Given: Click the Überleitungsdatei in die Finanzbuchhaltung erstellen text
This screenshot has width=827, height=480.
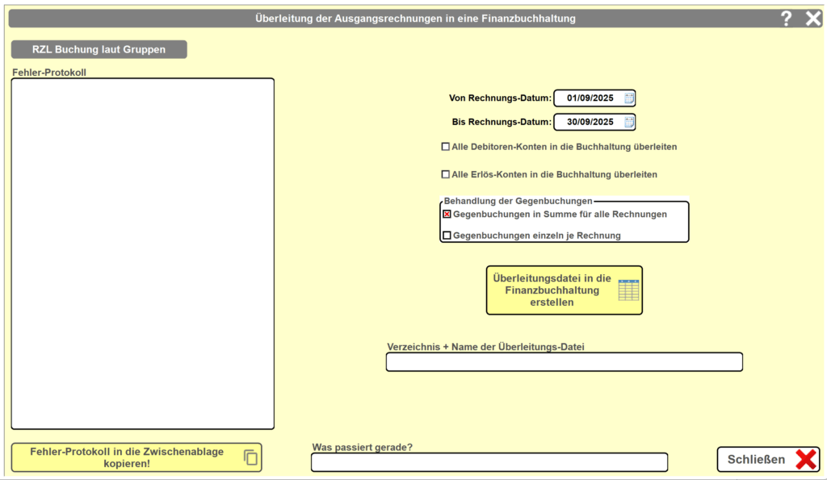Looking at the screenshot, I should pos(546,290).
